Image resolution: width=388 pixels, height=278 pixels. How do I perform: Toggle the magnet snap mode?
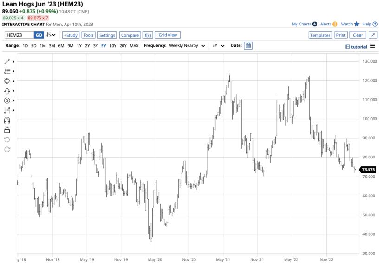coord(7,120)
